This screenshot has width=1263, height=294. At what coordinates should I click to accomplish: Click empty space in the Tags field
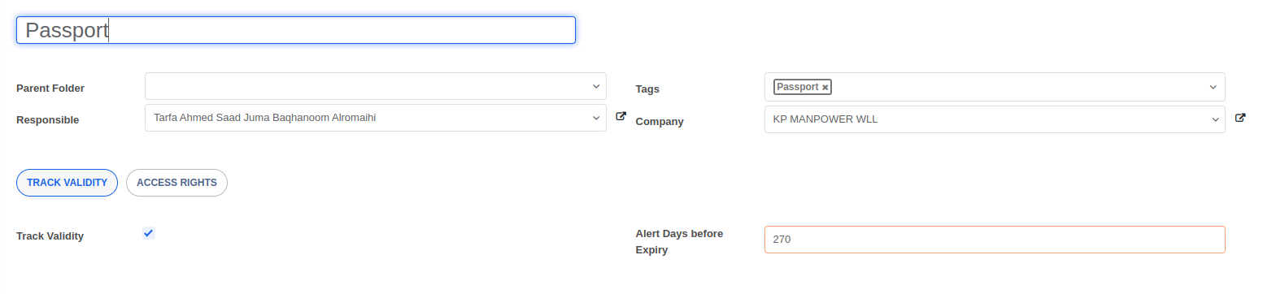click(x=1017, y=87)
